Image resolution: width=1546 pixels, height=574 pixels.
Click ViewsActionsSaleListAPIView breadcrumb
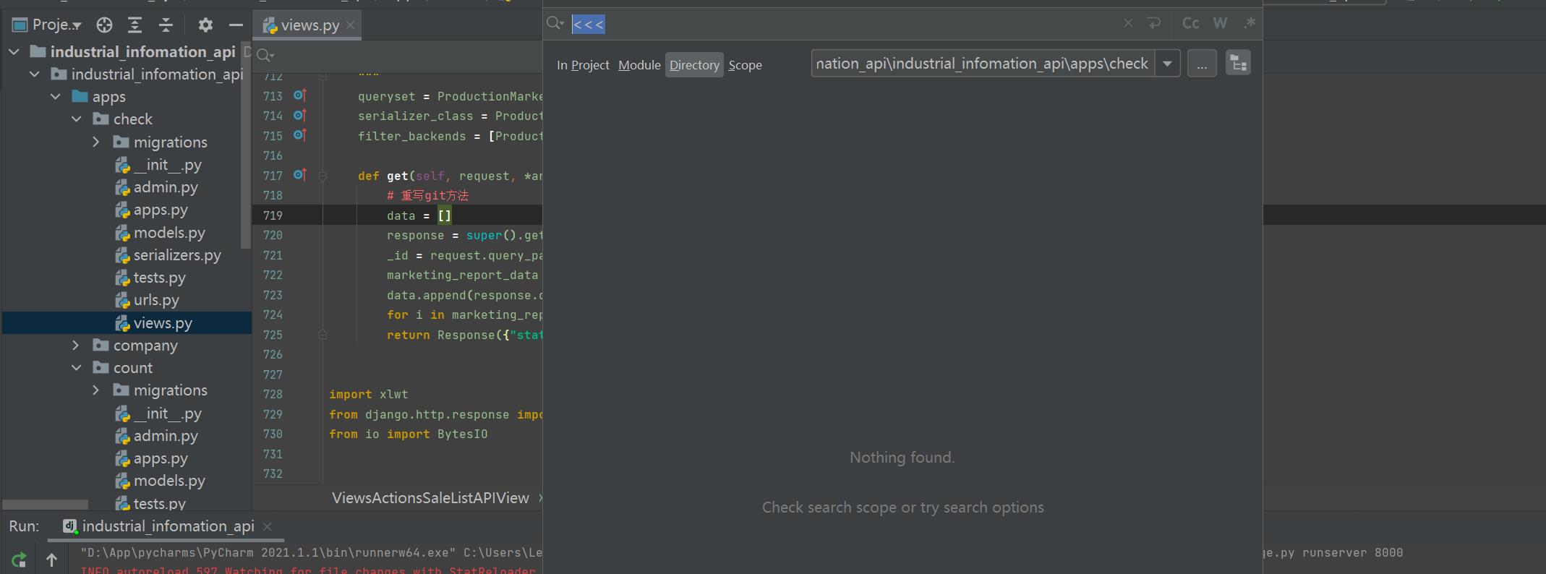tap(430, 498)
